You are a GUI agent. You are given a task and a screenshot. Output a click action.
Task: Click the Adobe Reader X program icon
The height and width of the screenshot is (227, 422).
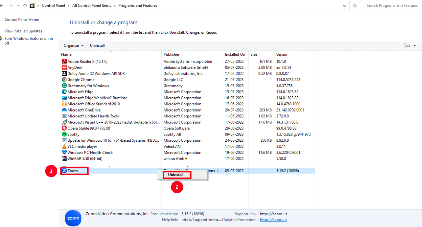click(x=64, y=61)
